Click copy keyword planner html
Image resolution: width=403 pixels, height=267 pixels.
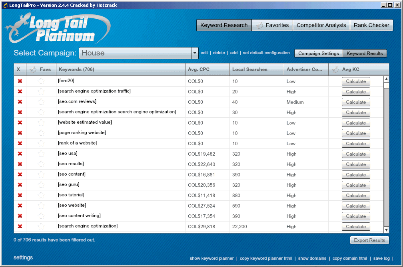[x=266, y=258]
